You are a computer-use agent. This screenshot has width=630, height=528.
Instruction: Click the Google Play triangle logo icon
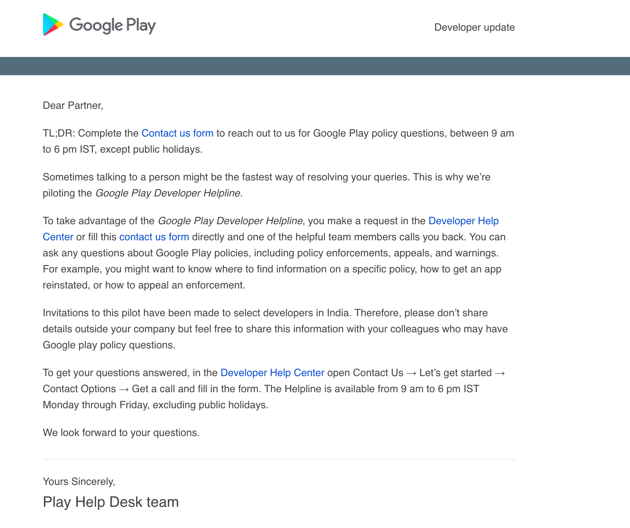[x=52, y=25]
